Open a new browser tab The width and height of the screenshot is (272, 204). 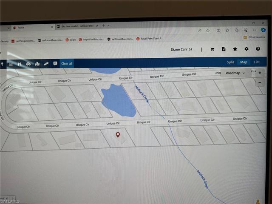103,25
